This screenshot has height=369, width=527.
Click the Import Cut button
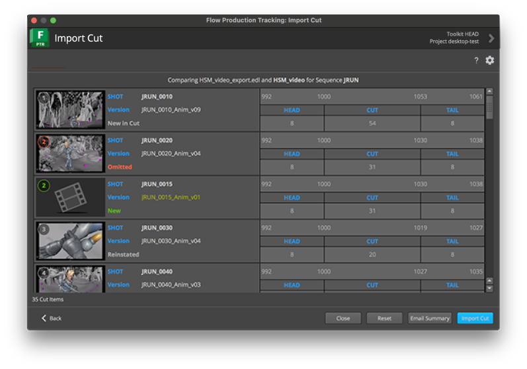coord(475,318)
